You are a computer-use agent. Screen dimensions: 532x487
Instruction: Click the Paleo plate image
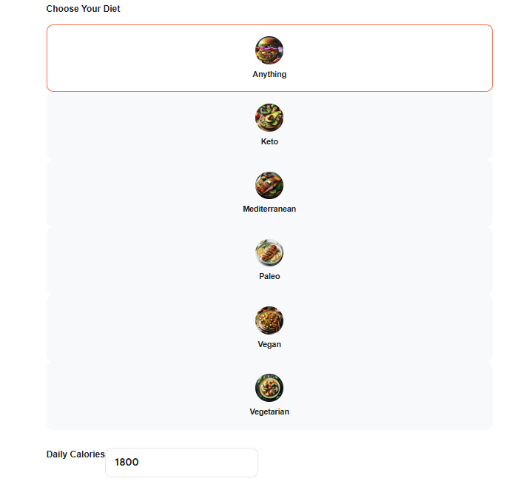(x=269, y=252)
